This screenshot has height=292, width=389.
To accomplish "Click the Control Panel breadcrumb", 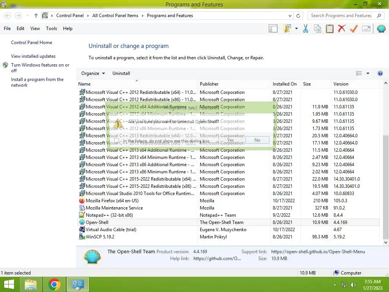I will tap(70, 16).
